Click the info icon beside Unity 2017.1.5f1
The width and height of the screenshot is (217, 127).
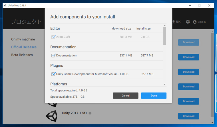click(90, 113)
